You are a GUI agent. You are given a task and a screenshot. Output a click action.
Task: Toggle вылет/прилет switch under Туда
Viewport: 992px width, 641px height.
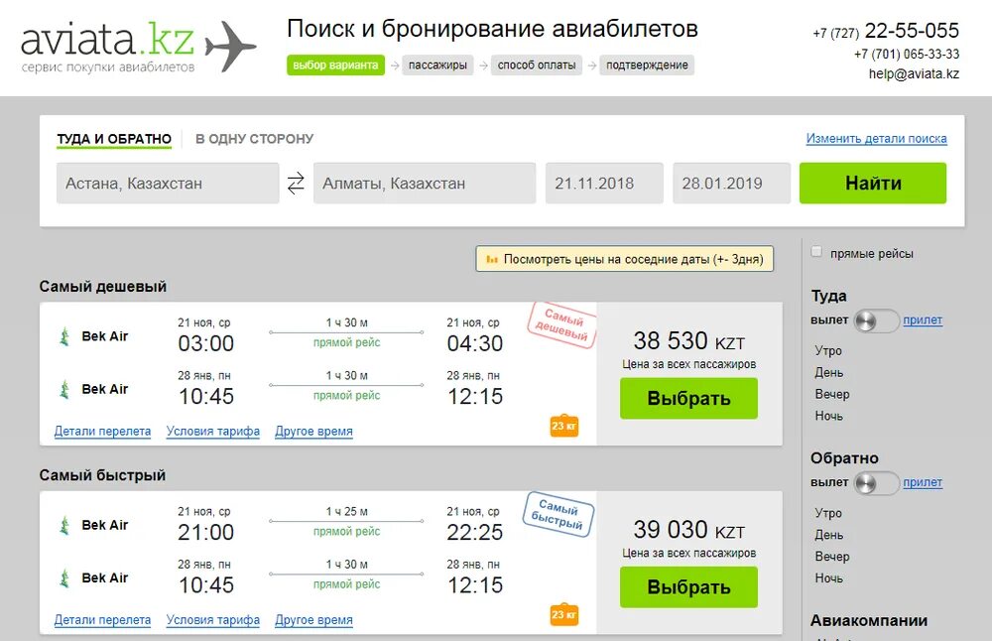click(876, 320)
